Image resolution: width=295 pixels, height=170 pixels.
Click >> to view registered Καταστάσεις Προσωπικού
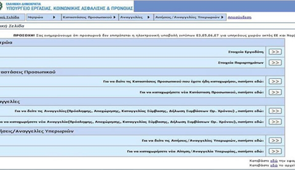tap(275, 81)
